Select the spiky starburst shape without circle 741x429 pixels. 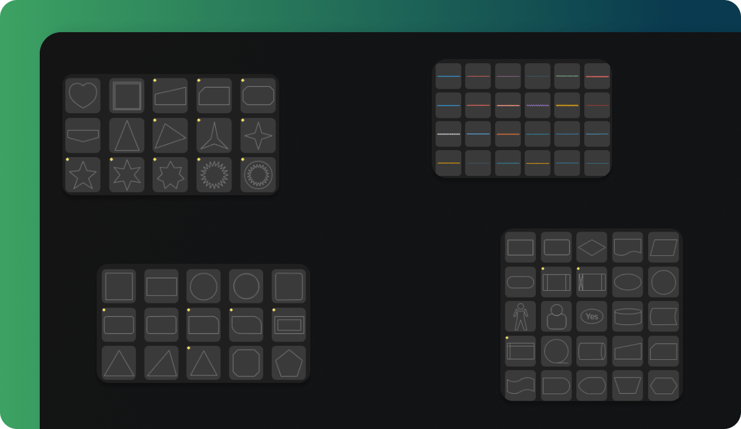click(x=214, y=175)
